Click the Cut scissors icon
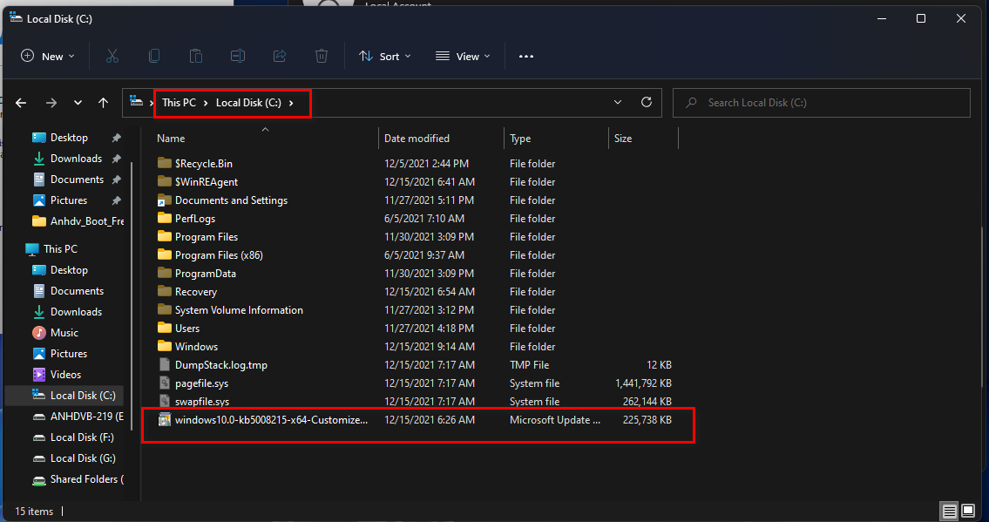Image resolution: width=989 pixels, height=522 pixels. 112,56
